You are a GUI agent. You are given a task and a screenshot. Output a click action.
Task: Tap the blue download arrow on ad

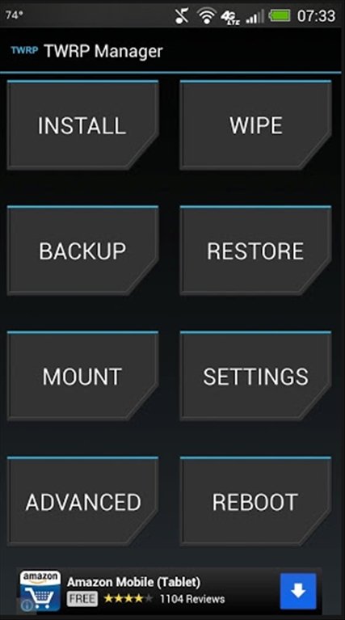coord(298,591)
